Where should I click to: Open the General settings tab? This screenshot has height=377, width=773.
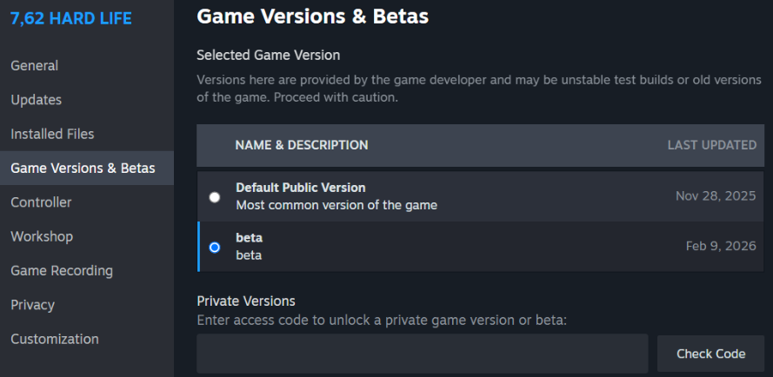pos(35,66)
